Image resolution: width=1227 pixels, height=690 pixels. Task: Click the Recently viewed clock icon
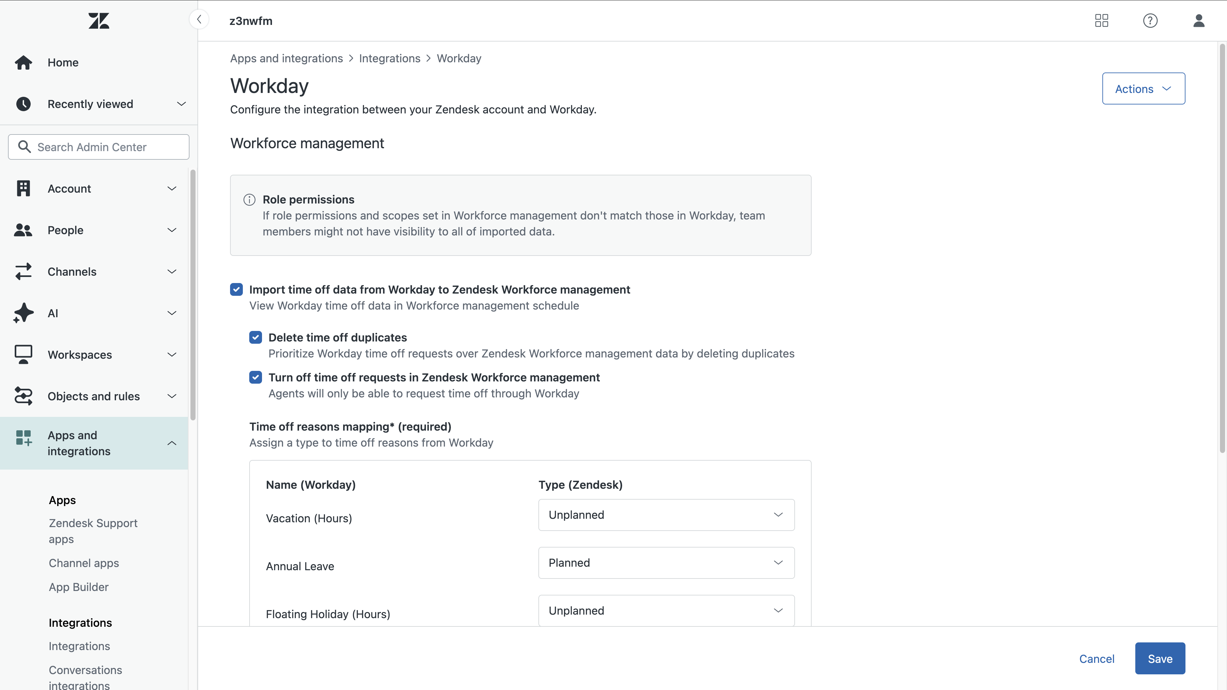[x=23, y=104]
